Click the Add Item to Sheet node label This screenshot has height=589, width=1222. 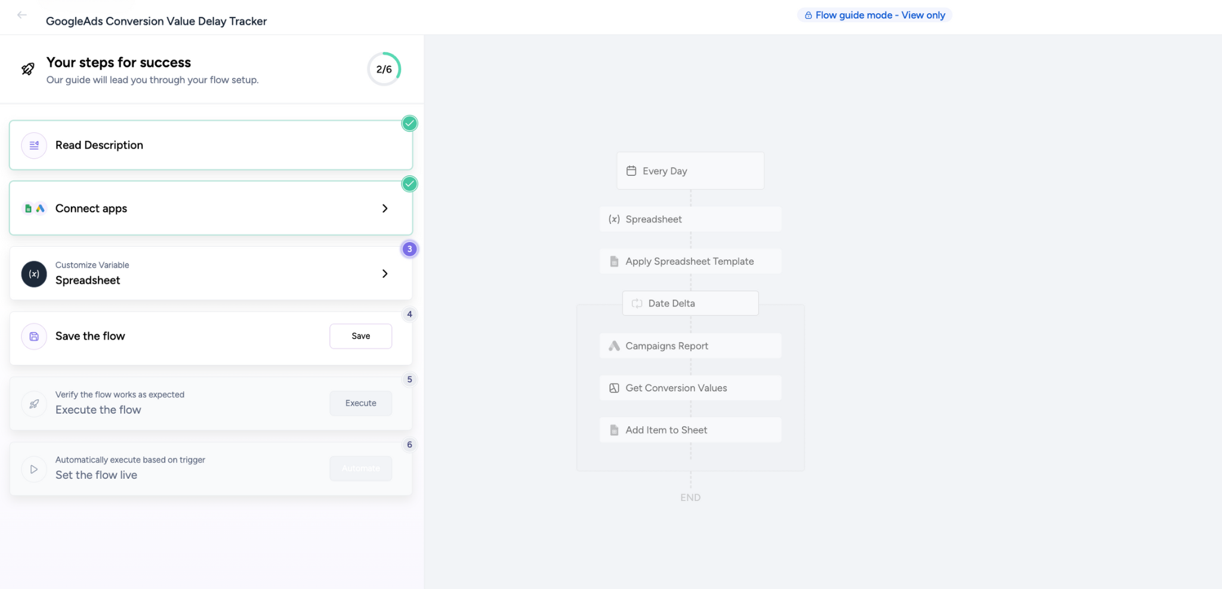pyautogui.click(x=666, y=430)
